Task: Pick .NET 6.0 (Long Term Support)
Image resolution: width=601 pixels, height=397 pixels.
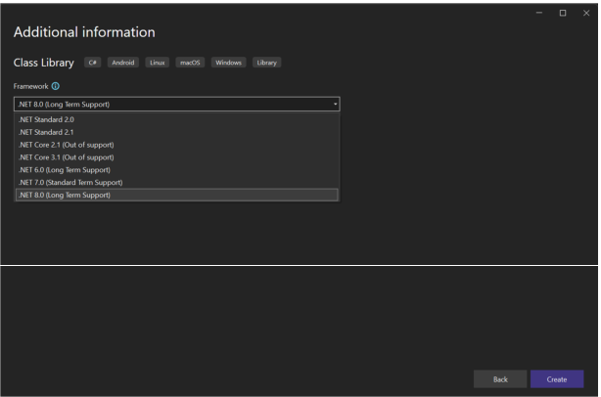Action: pos(177,170)
